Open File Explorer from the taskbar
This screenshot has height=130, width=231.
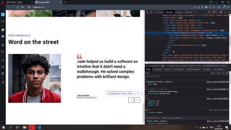(25, 127)
